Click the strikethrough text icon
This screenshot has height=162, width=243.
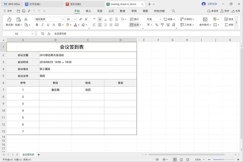point(54,25)
